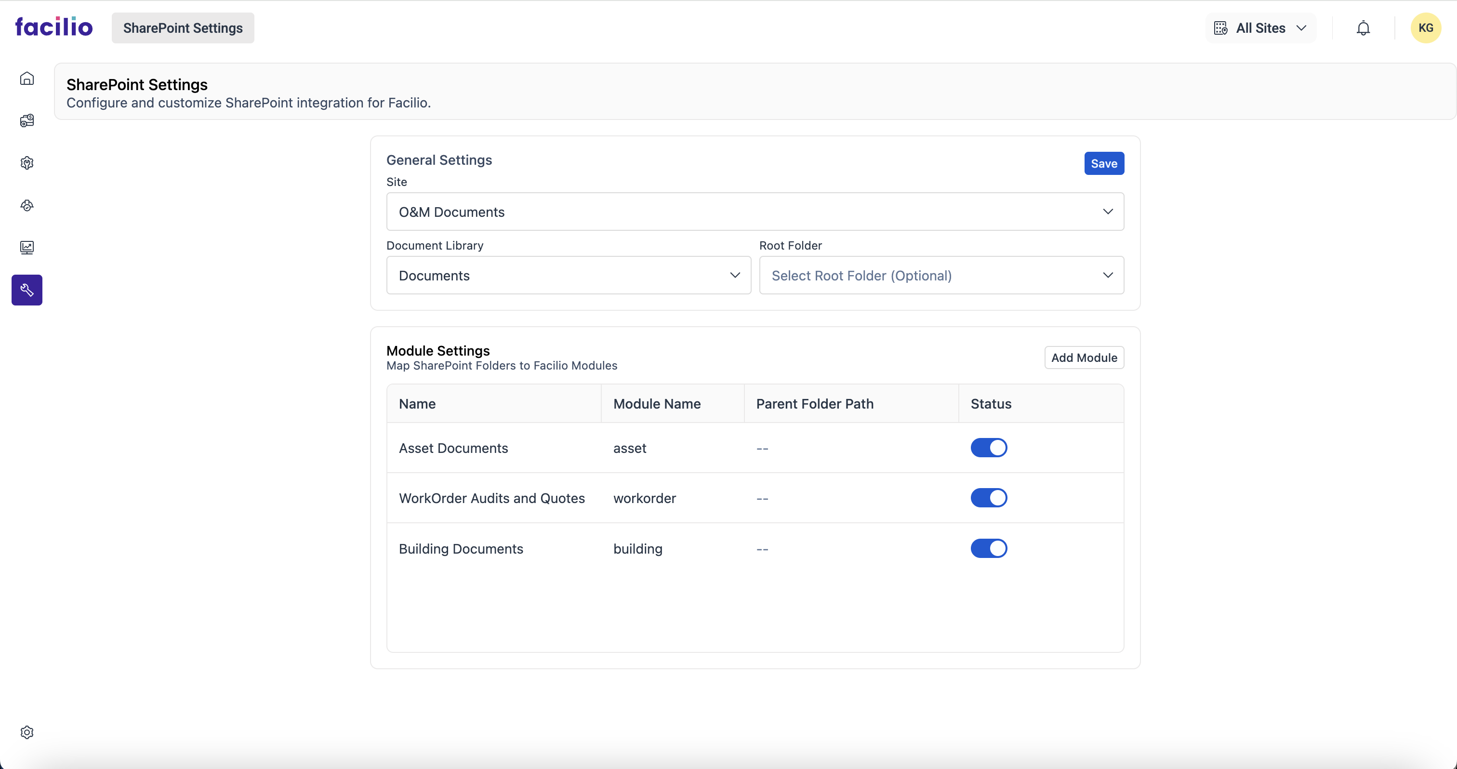Open the Document Library dropdown
1457x769 pixels.
[x=569, y=276]
